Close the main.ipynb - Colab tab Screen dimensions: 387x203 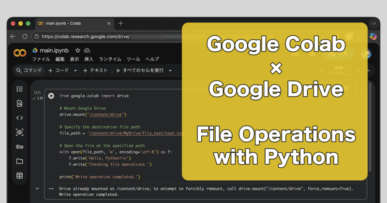pos(109,23)
